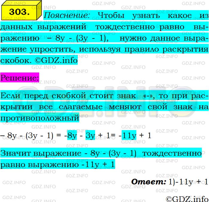Click the highlighted '8y' term in equation
The image size is (209, 202).
click(72, 135)
